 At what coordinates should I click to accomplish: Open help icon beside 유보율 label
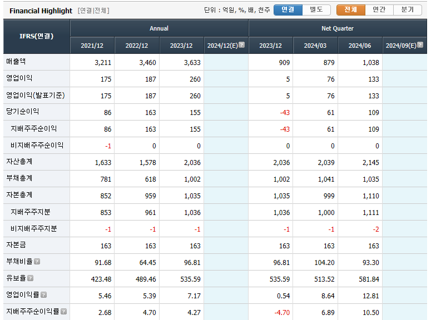30,278
